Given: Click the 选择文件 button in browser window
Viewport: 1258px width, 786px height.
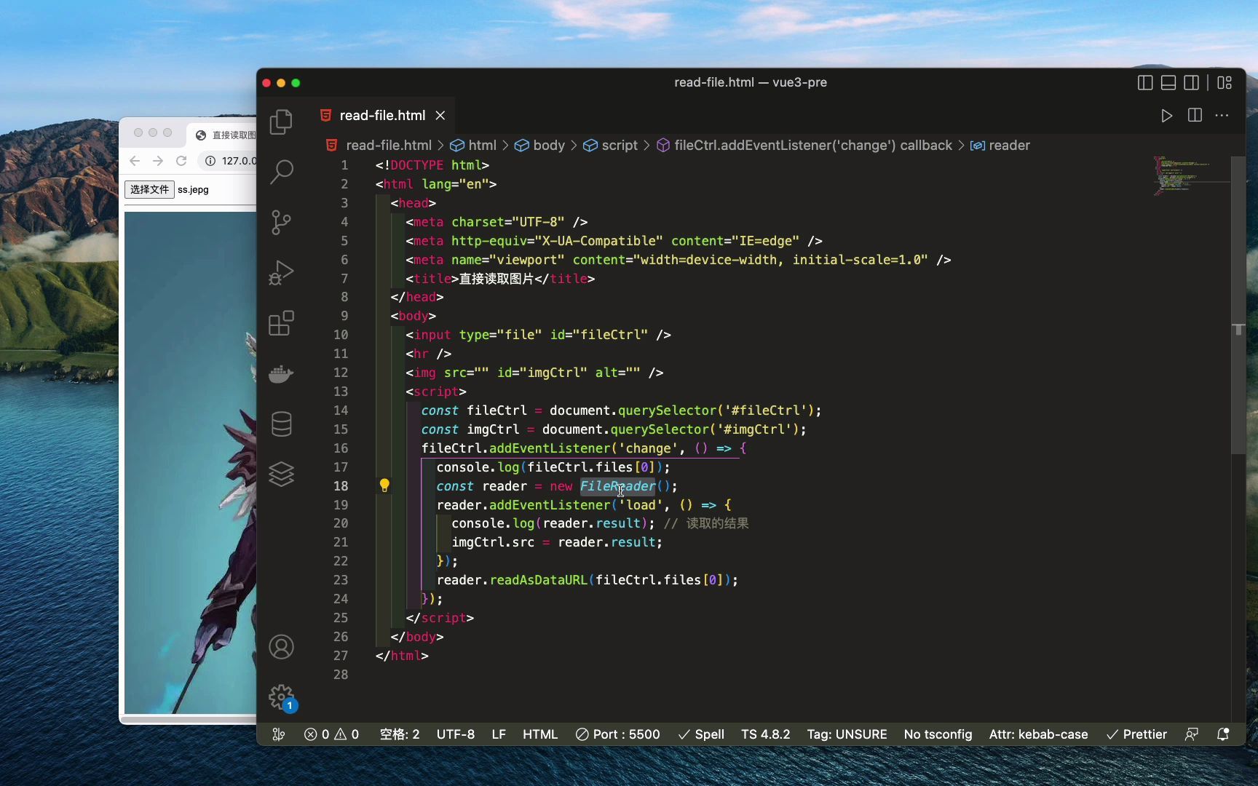Looking at the screenshot, I should point(150,189).
